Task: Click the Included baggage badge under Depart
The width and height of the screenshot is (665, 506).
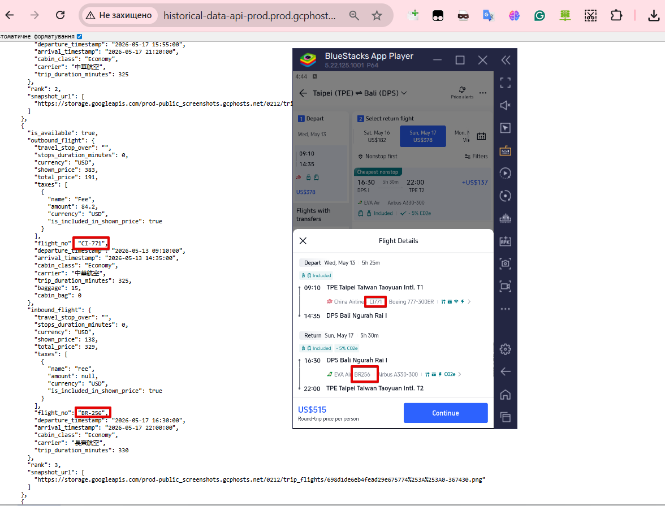Action: pyautogui.click(x=317, y=276)
